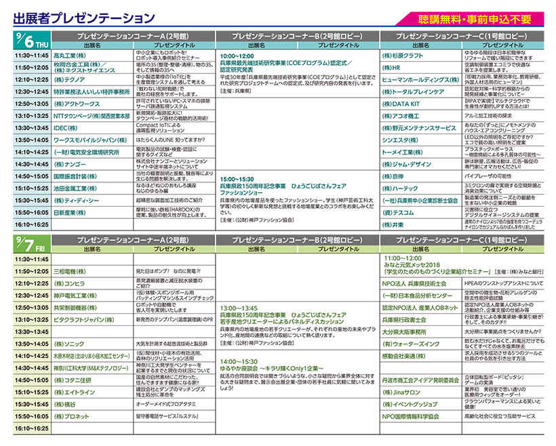Click the title オーダーメイド式フロアタタミ
Viewport: 556px width, 446px height.
(x=166, y=404)
